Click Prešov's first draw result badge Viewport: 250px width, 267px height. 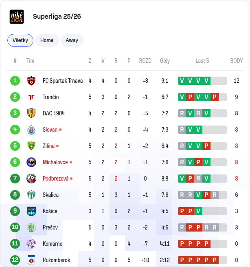click(182, 227)
